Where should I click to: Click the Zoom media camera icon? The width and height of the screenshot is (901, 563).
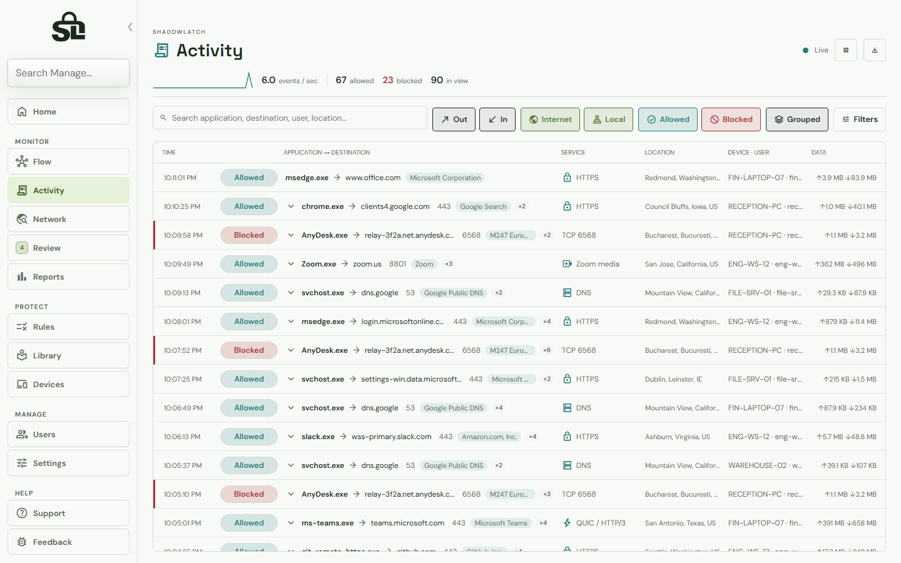(567, 264)
